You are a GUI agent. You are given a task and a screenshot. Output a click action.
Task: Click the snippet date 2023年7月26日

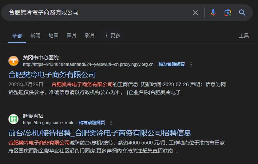click(x=26, y=84)
